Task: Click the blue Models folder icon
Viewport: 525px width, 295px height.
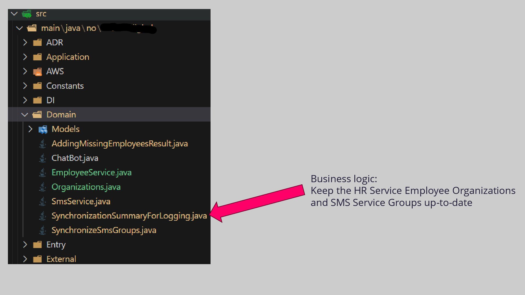Action: click(43, 129)
